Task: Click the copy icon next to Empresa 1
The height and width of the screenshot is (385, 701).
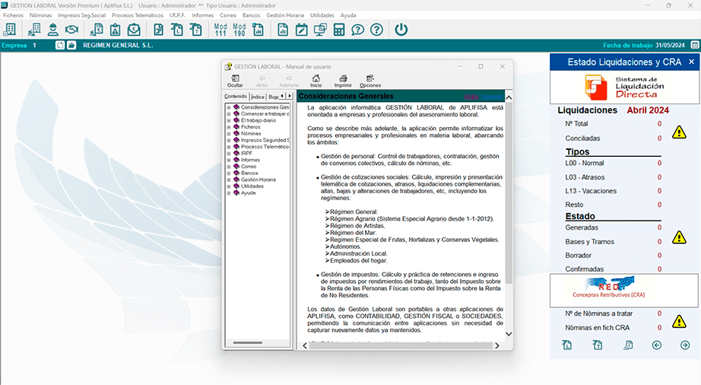Action: (x=60, y=45)
